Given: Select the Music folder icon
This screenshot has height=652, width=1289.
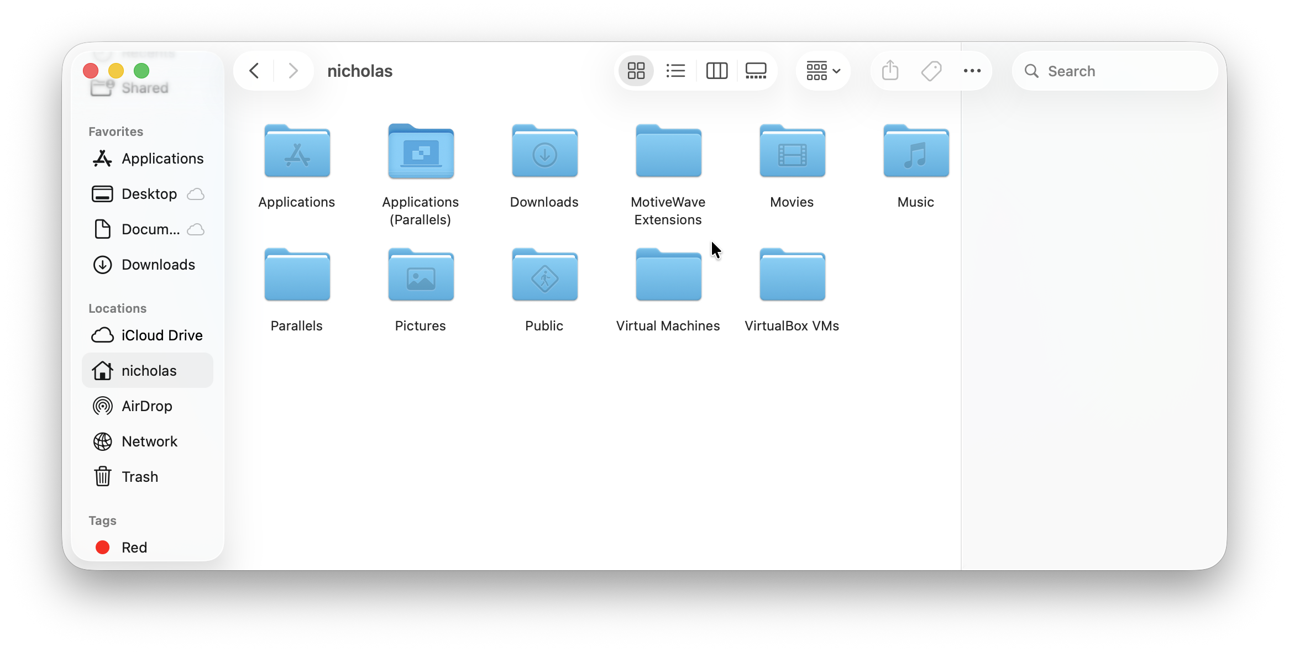Looking at the screenshot, I should [916, 151].
